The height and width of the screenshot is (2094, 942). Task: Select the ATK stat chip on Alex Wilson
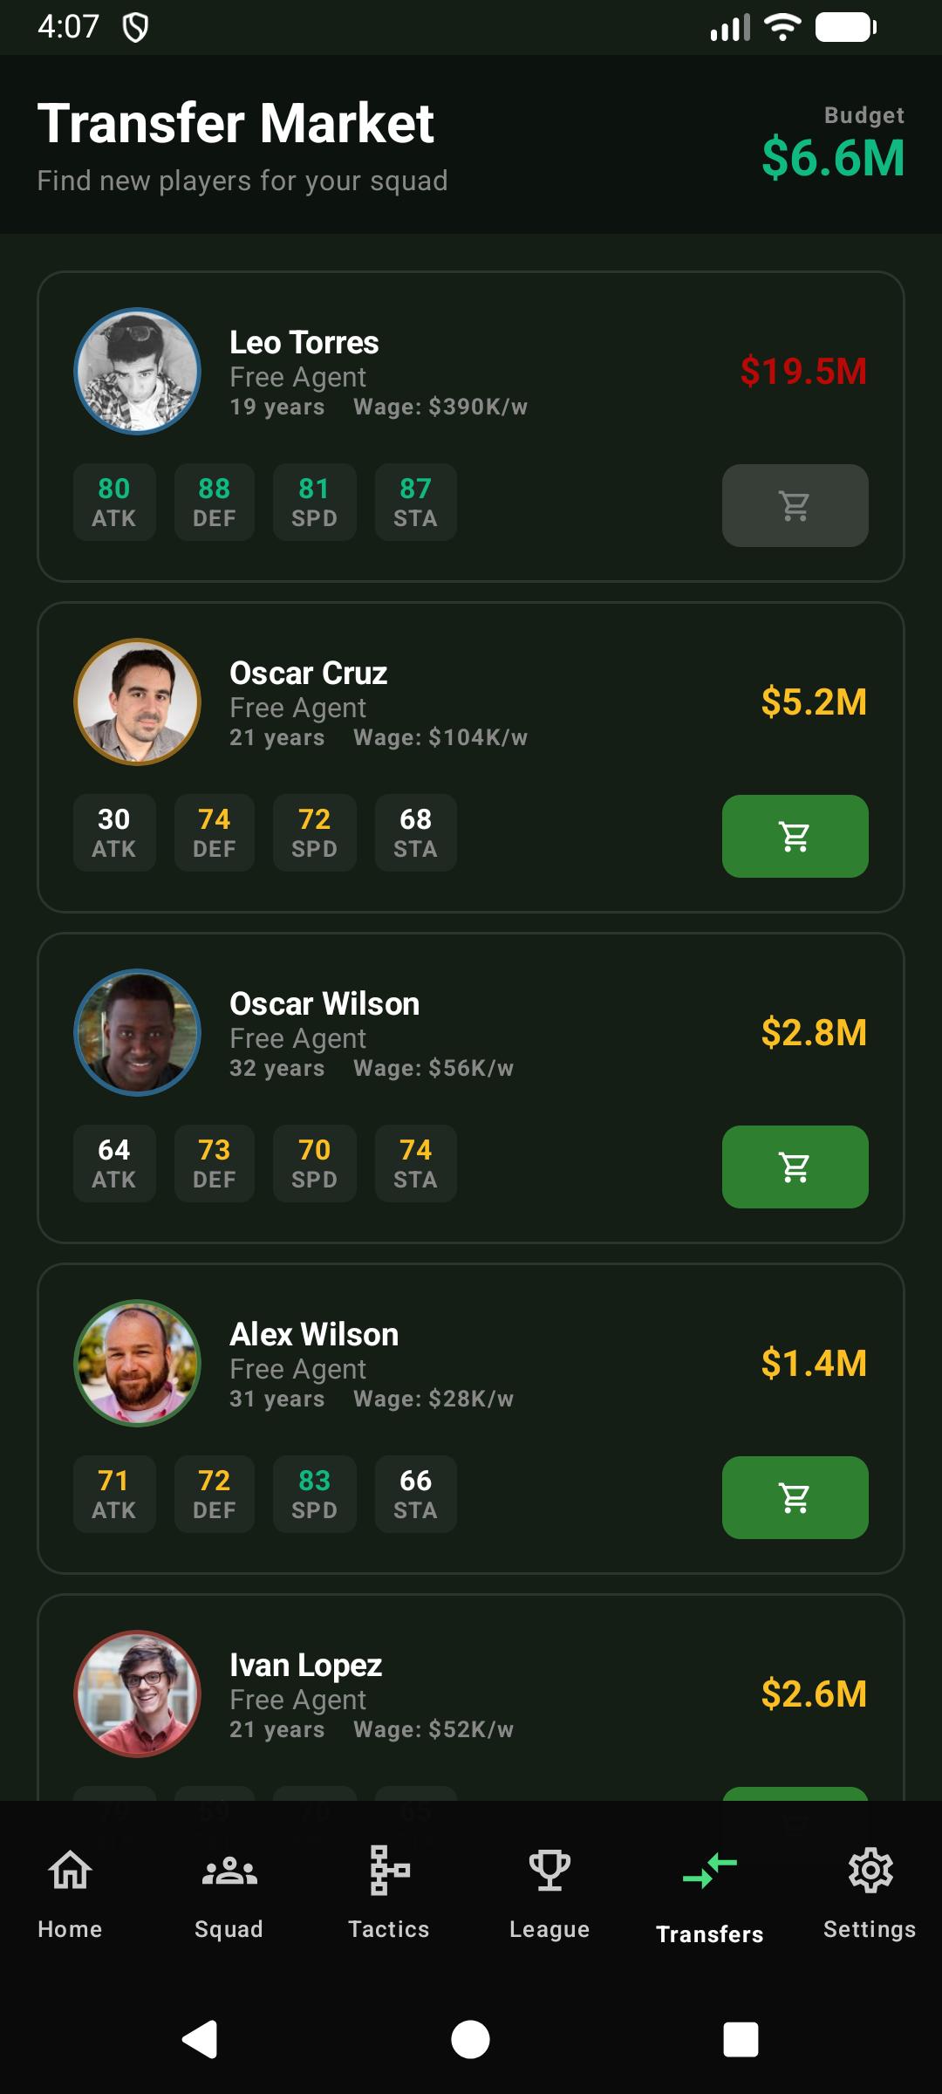coord(113,1495)
